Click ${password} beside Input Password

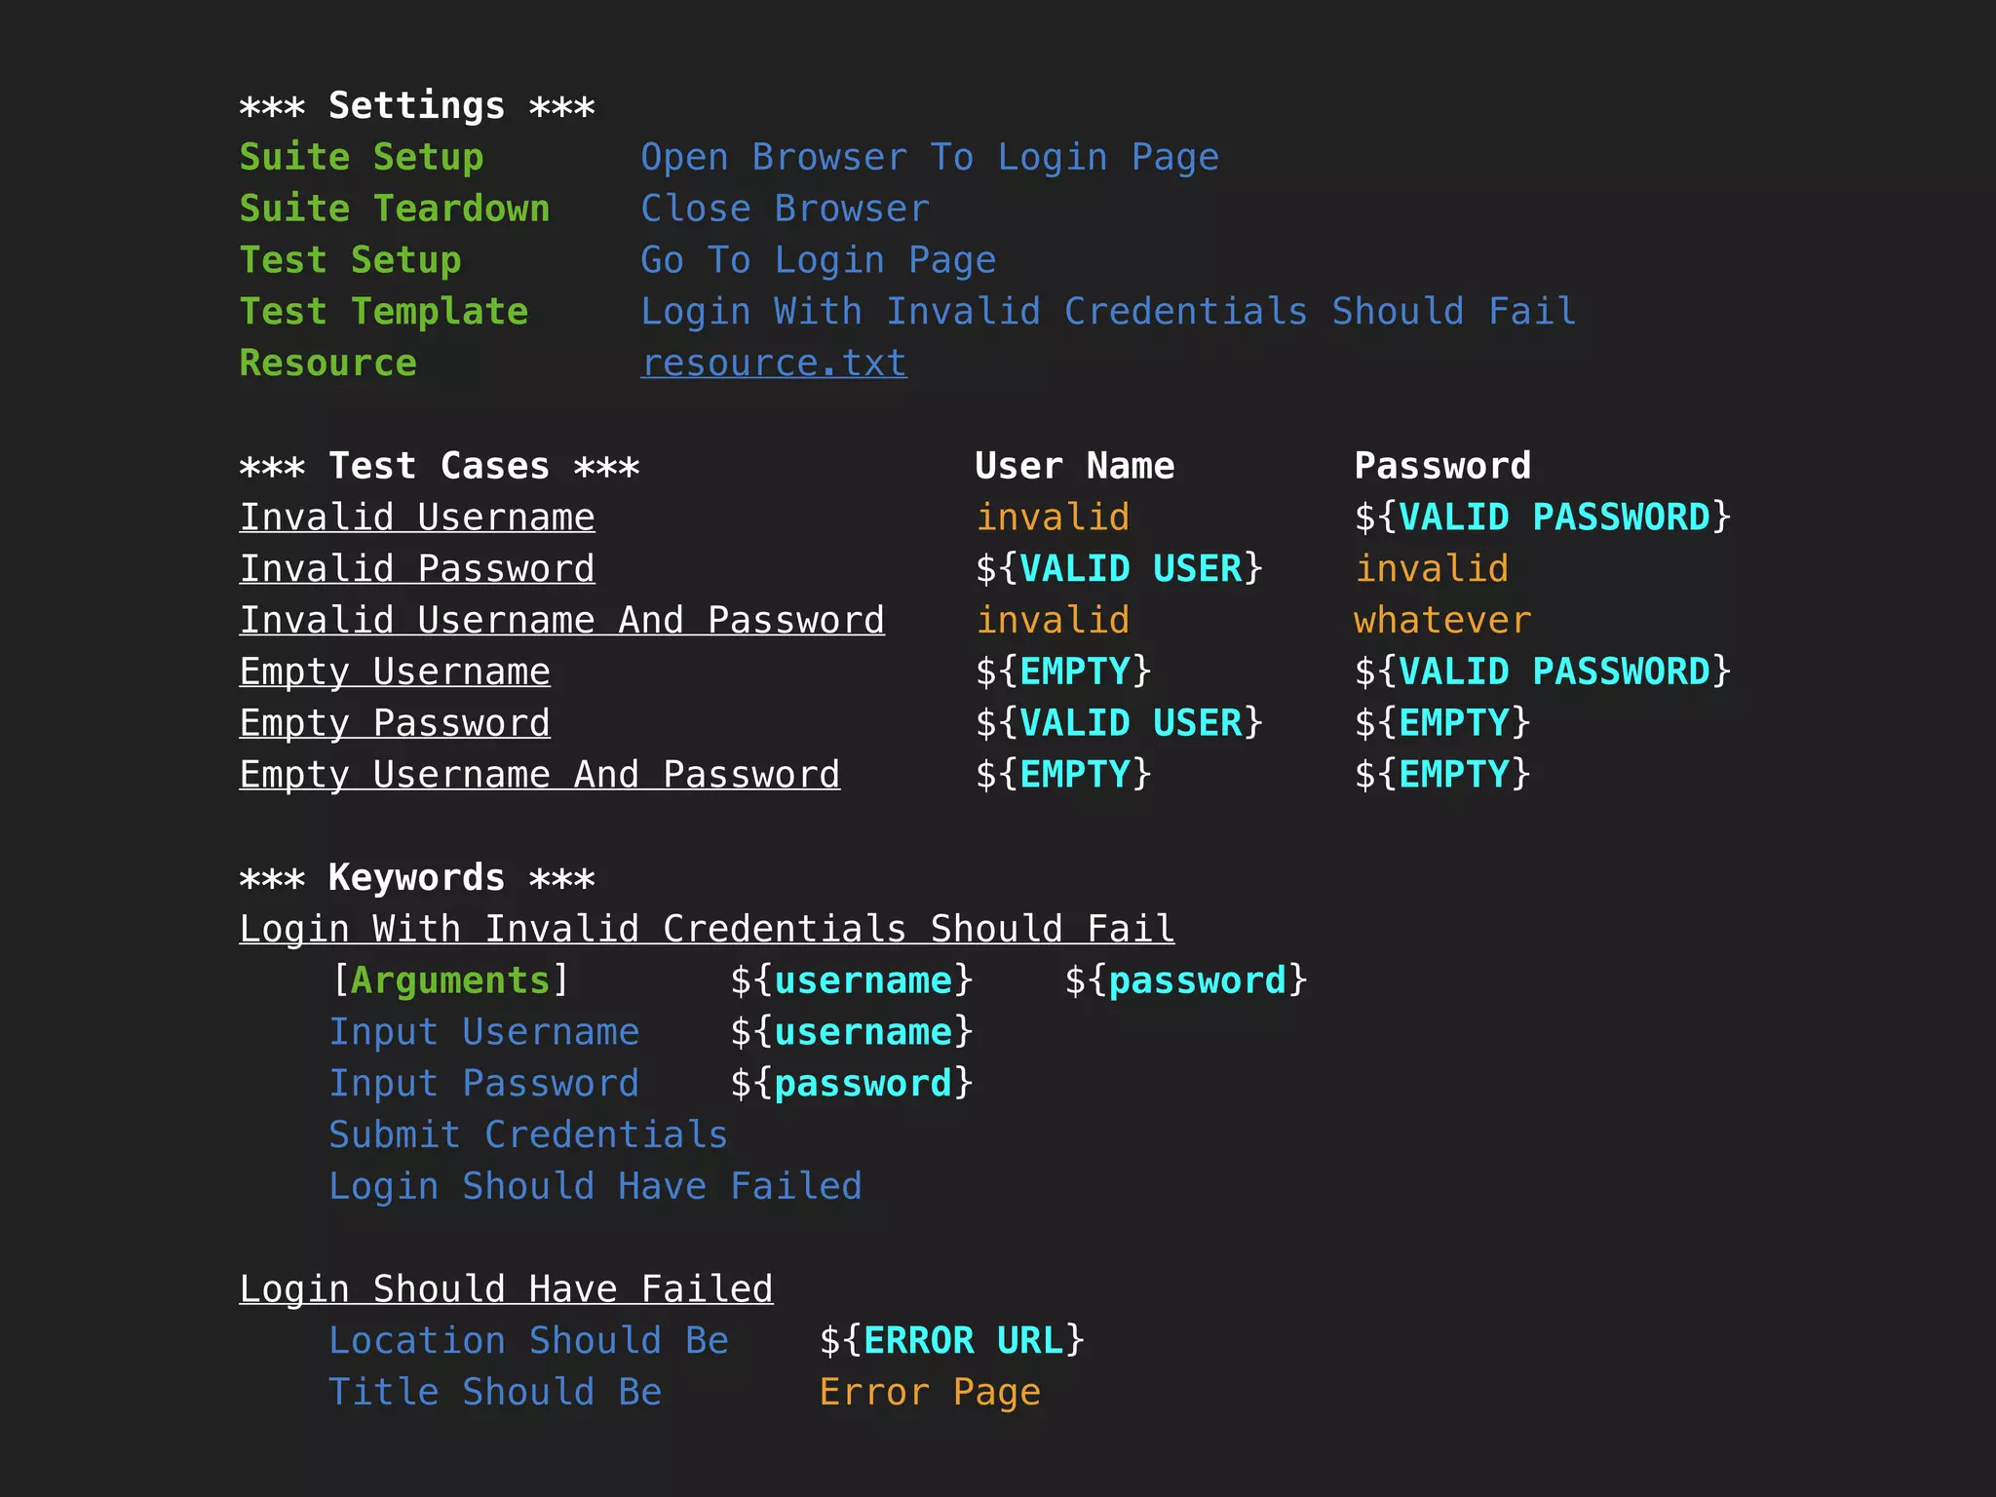pyautogui.click(x=852, y=1084)
